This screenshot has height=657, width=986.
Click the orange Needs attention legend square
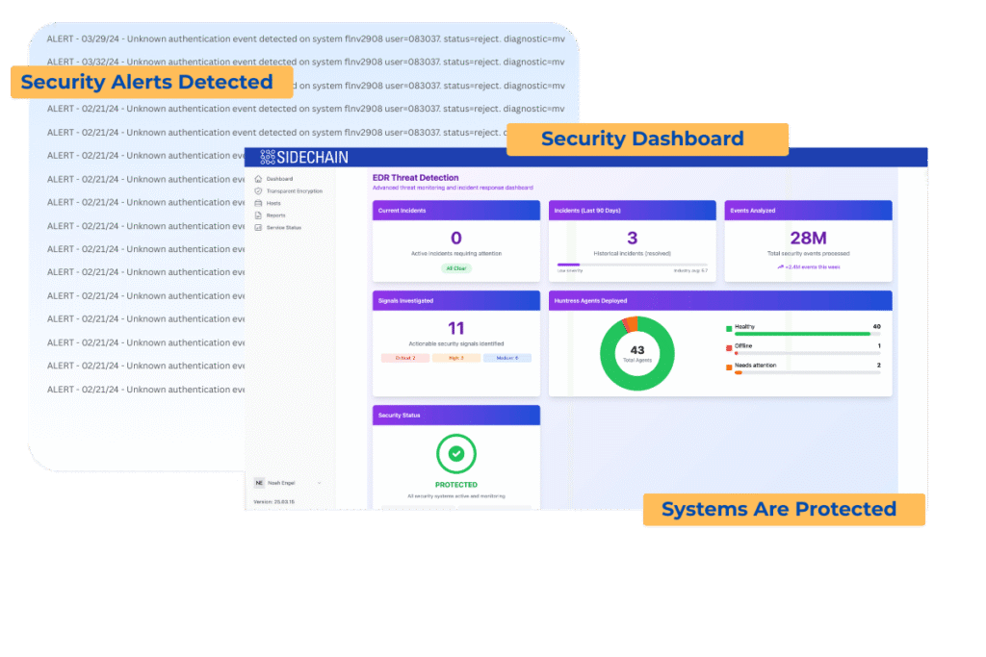click(x=729, y=367)
